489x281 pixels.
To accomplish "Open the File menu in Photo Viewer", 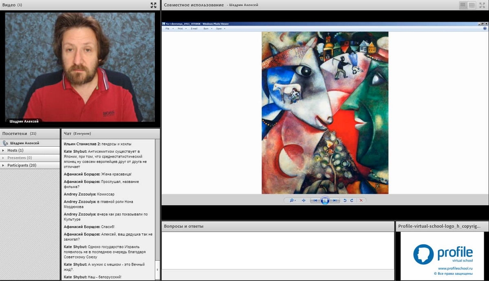I will (168, 29).
